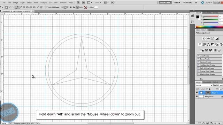Add a Curves adjustment
223x125 pixels.
(x=213, y=39)
